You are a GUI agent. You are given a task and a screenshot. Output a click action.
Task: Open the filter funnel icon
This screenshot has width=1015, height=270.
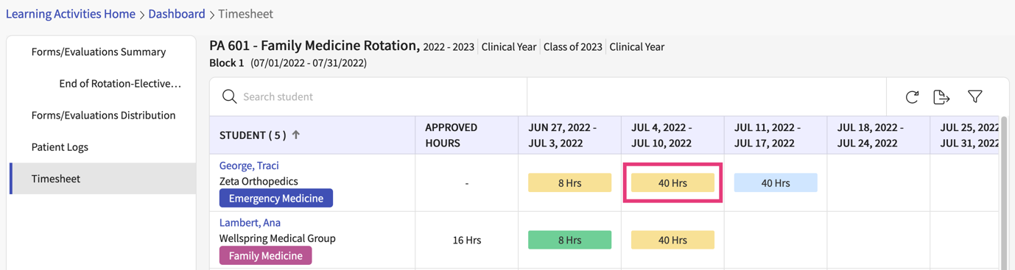point(975,96)
